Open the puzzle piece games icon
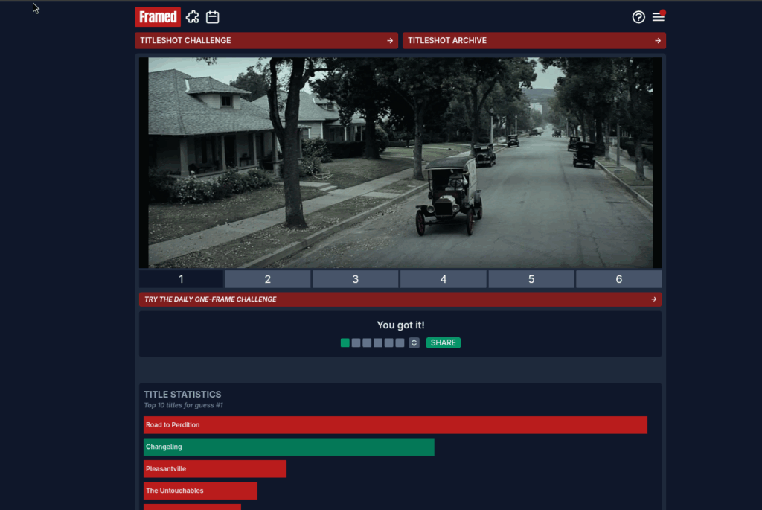Viewport: 762px width, 510px height. pos(193,17)
